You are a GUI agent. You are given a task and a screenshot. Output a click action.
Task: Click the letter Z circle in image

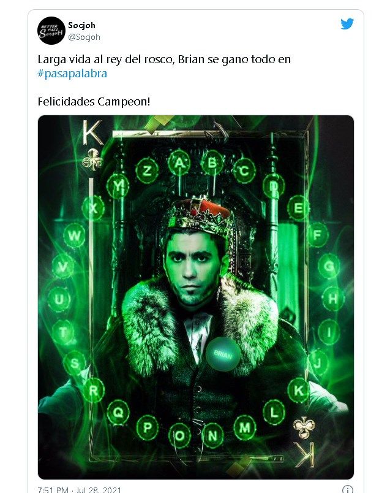pos(147,170)
